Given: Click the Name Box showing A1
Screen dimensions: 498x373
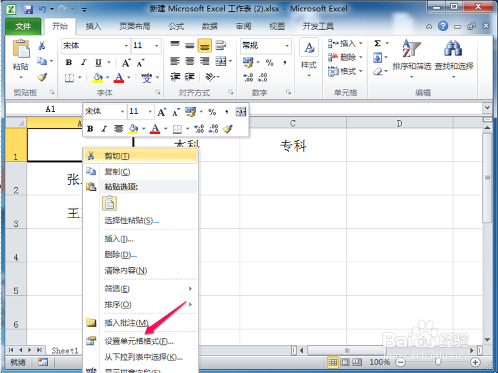Looking at the screenshot, I should [x=50, y=109].
